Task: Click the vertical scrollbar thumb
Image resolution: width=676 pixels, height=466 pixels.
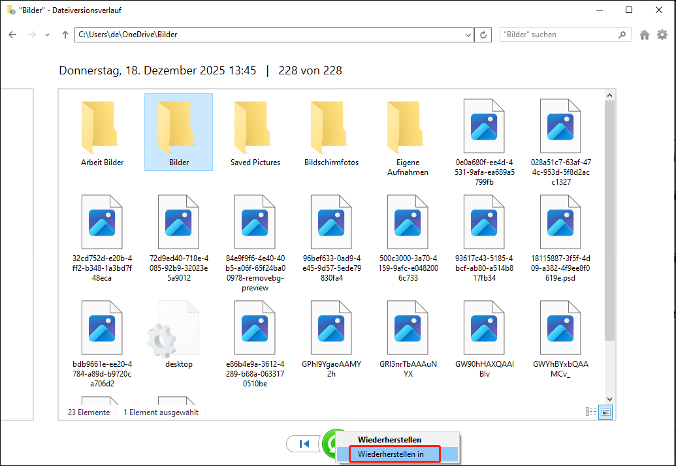Action: [x=609, y=221]
